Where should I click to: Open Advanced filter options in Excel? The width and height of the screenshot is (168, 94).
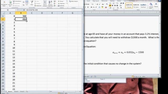click(38, 6)
